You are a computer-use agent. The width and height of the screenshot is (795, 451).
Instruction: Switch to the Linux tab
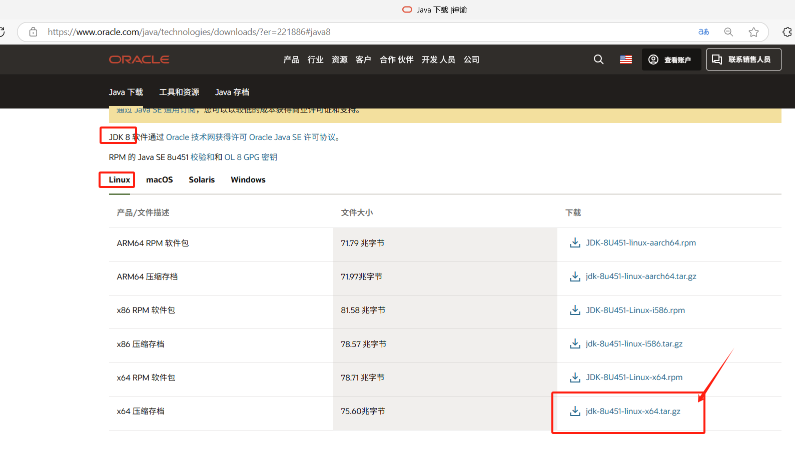tap(120, 180)
